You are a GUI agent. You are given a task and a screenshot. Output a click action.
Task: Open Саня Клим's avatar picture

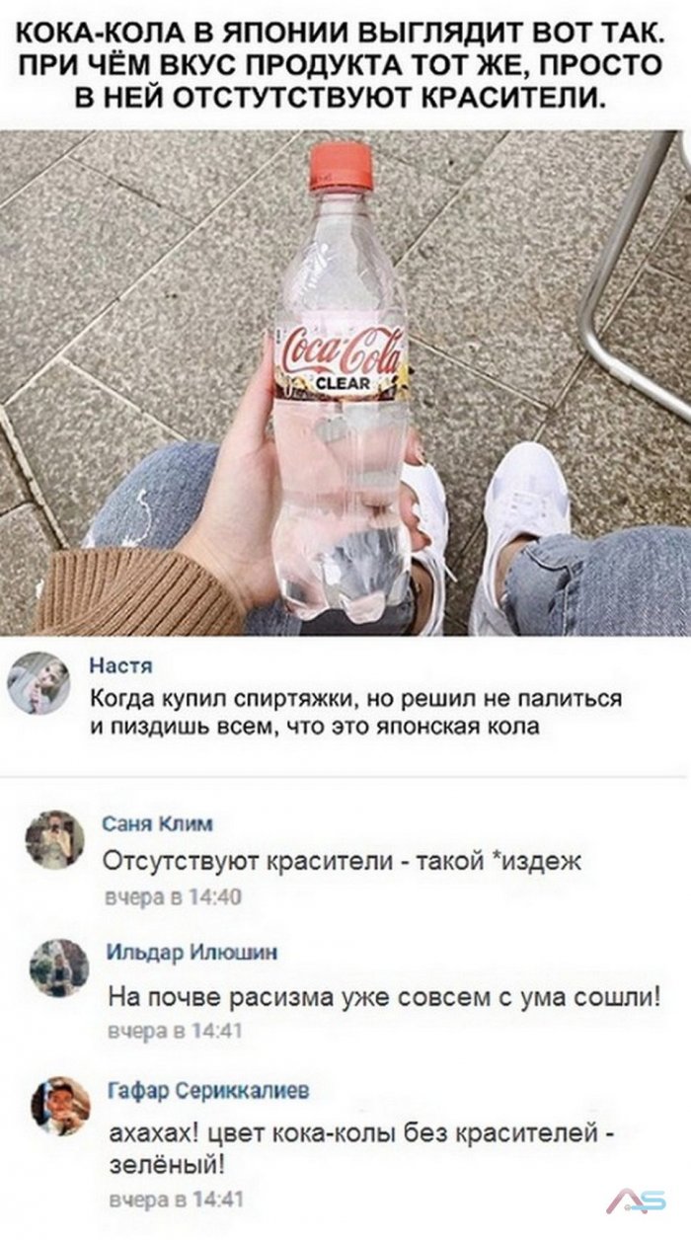[x=56, y=839]
